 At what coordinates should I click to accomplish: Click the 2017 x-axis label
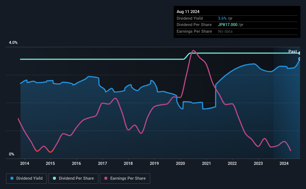click(102, 163)
